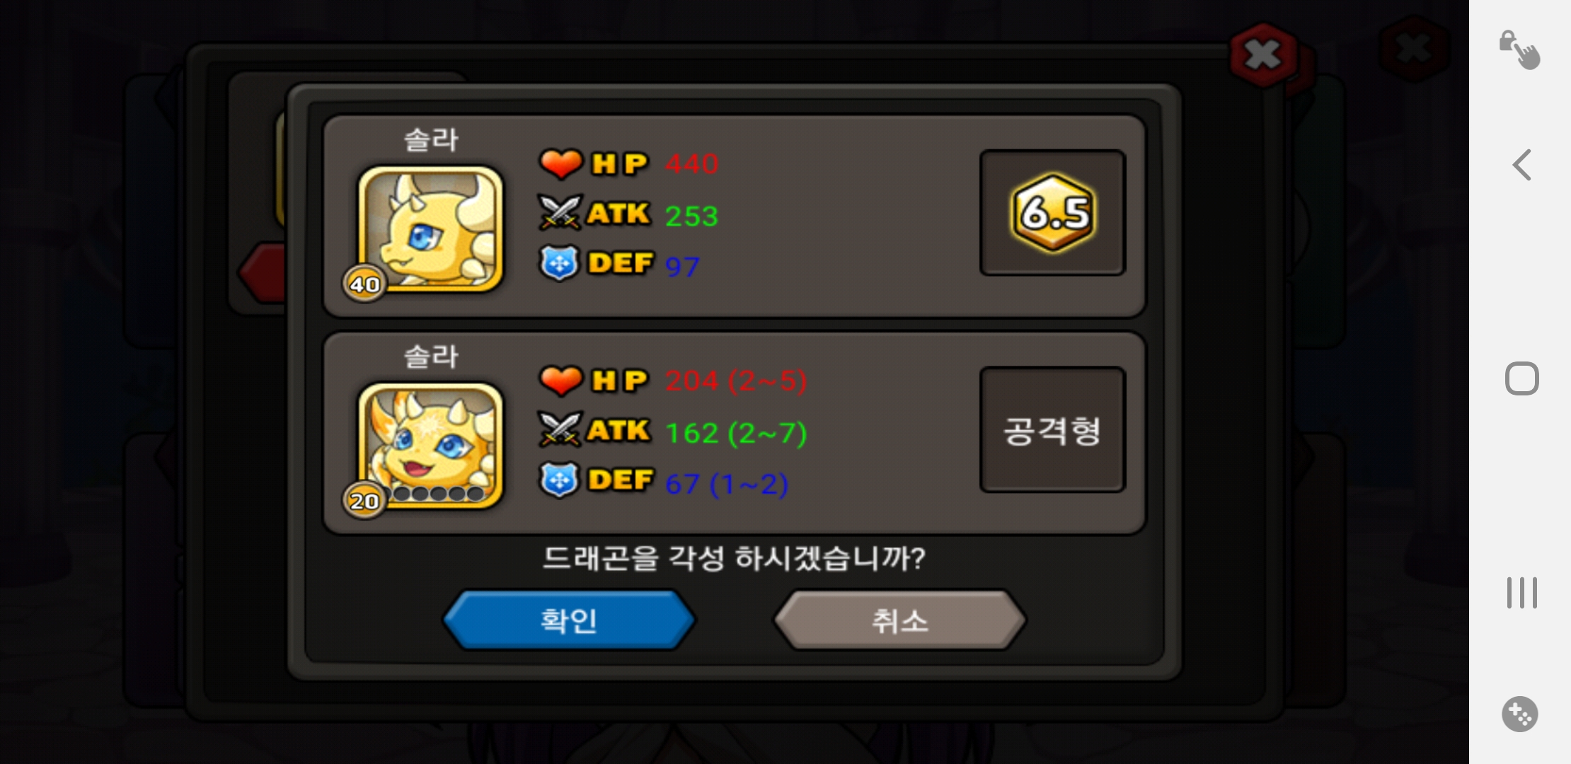Screen dimensions: 1571x764
Task: Close the dialog with the red X
Action: 1264,54
